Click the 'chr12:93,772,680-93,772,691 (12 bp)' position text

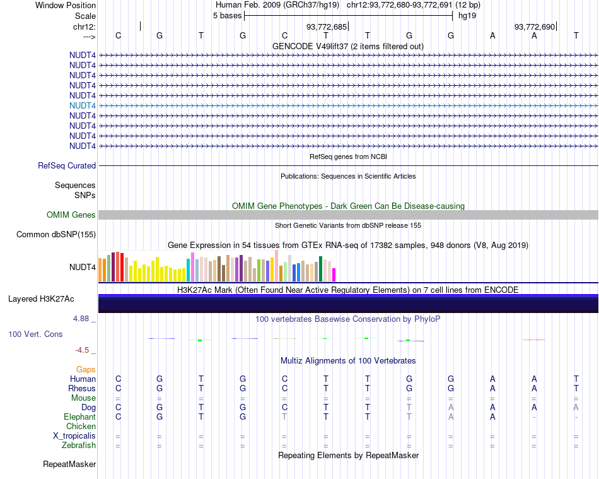[x=414, y=5]
